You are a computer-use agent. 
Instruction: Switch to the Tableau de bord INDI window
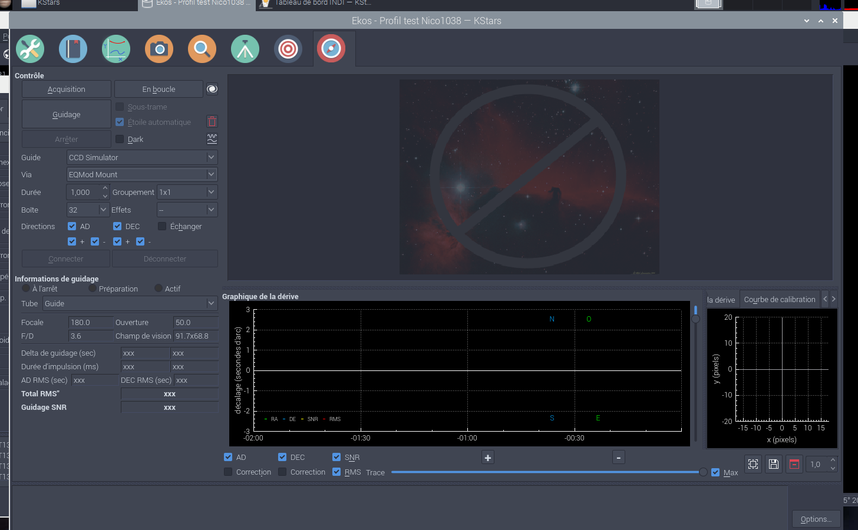click(321, 3)
